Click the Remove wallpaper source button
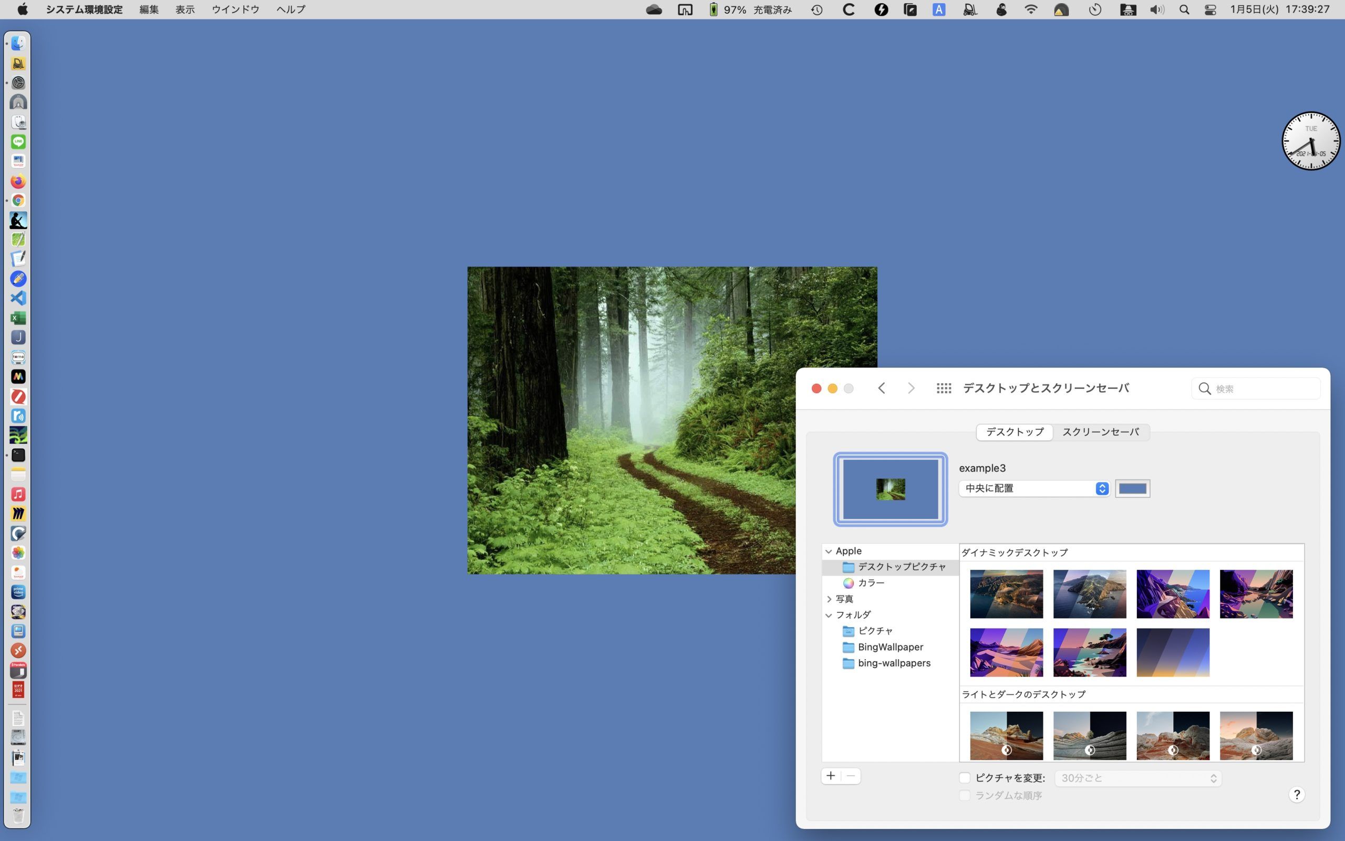 tap(850, 774)
